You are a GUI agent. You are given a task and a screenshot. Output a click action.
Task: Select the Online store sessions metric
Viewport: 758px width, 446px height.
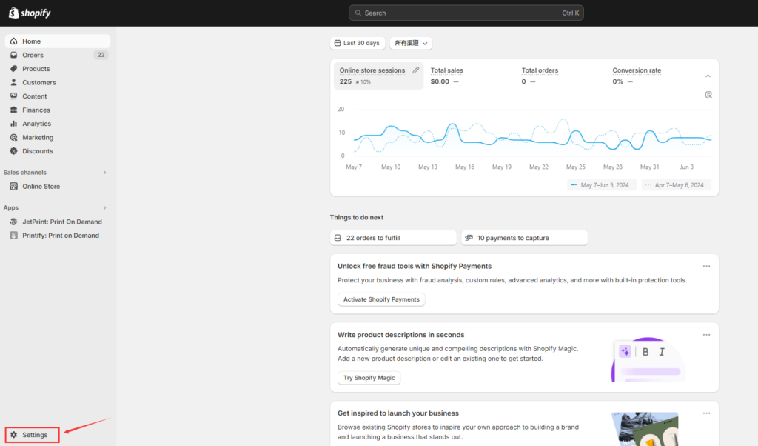coord(378,76)
